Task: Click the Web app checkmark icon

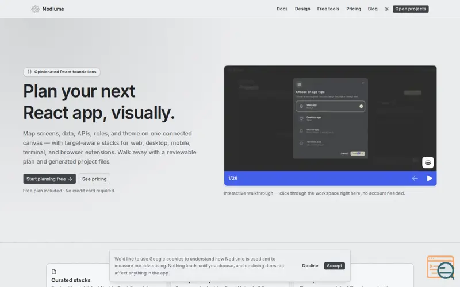Action: [361, 106]
